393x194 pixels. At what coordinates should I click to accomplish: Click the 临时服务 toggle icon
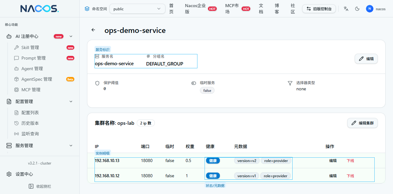[194, 83]
